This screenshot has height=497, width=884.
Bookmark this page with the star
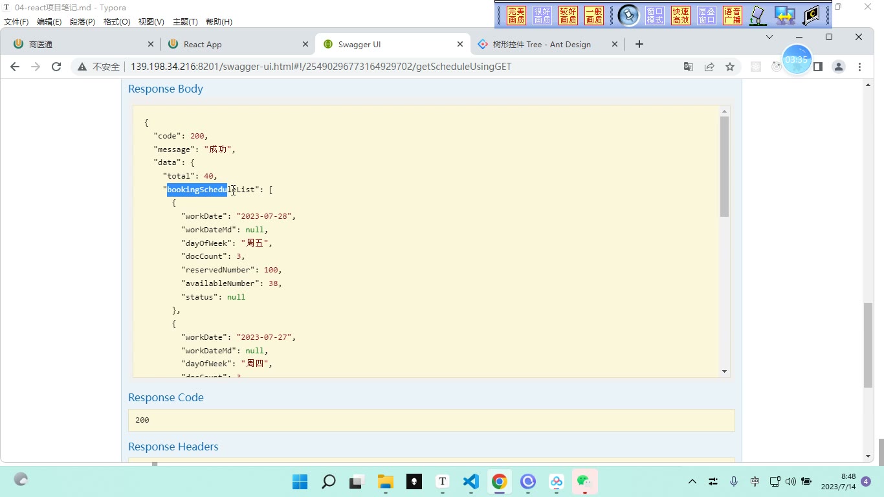click(730, 67)
